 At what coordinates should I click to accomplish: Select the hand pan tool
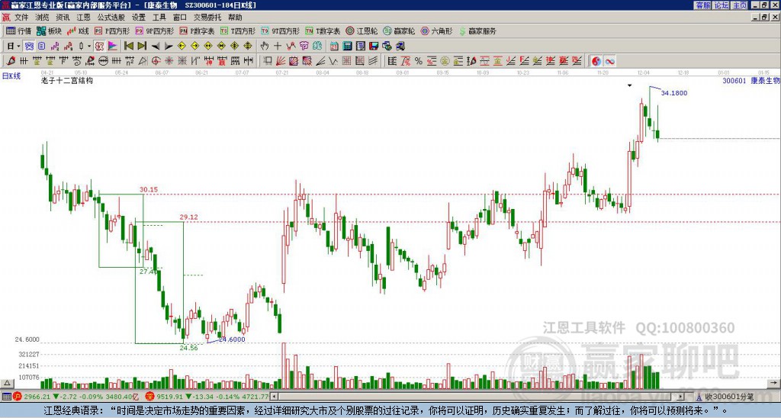(265, 46)
